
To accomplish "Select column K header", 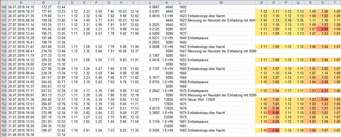I will [x=167, y=3].
